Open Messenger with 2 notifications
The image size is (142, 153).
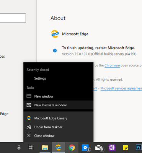pyautogui.click(x=86, y=148)
